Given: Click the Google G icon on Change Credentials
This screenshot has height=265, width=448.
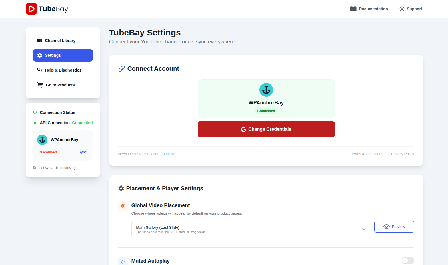Looking at the screenshot, I should tap(244, 129).
